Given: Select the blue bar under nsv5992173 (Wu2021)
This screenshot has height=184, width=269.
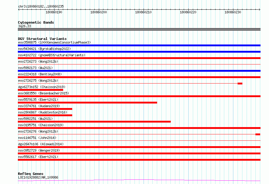Looking at the screenshot, I should [139, 71].
